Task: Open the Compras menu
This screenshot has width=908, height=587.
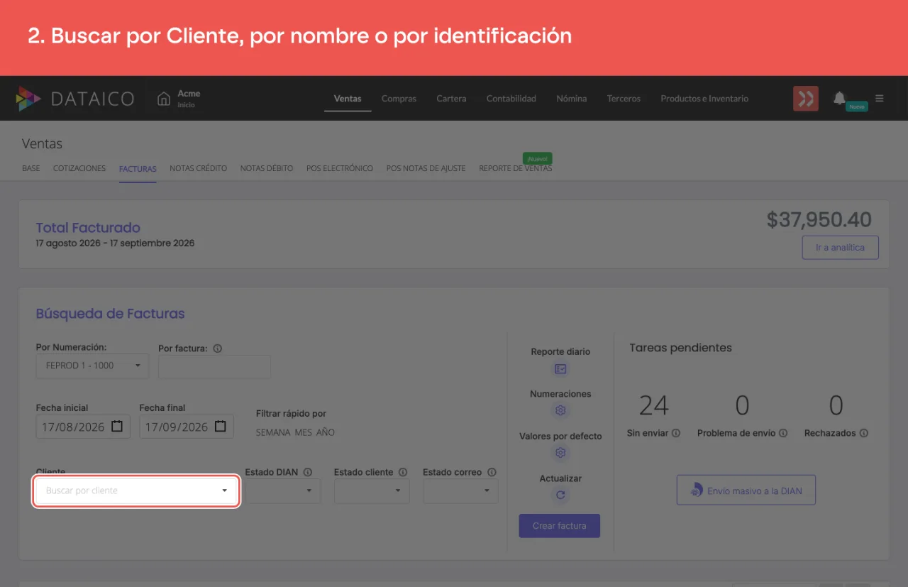Action: click(x=399, y=99)
